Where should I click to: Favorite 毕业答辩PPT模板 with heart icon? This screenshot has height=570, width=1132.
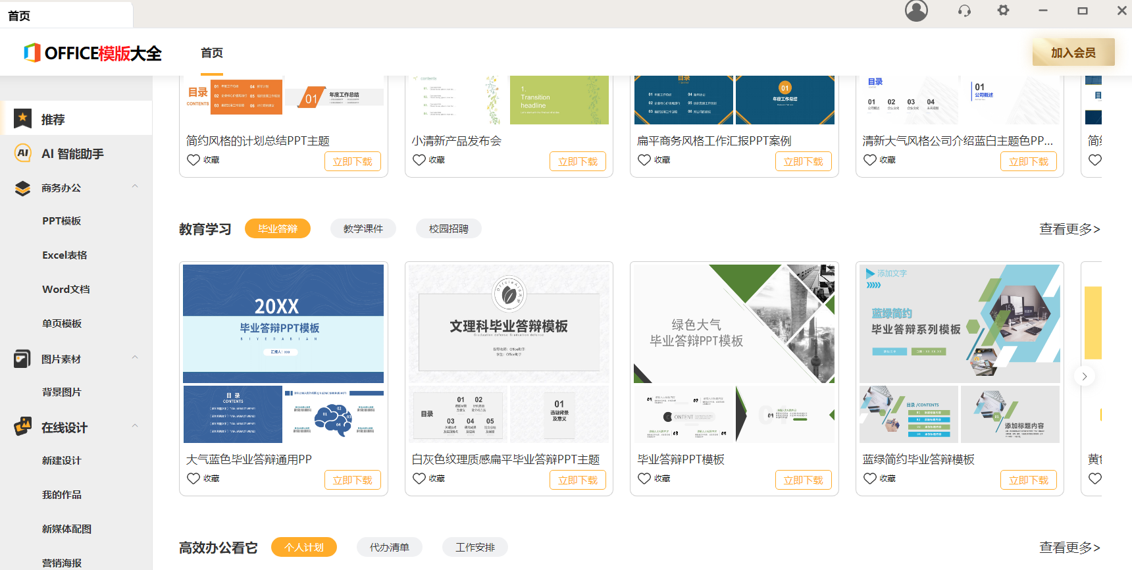point(644,479)
